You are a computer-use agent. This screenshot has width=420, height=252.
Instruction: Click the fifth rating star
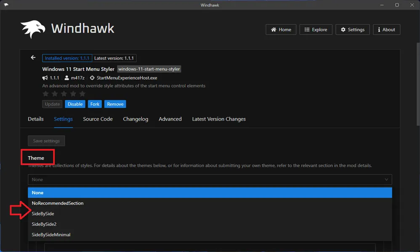point(82,93)
